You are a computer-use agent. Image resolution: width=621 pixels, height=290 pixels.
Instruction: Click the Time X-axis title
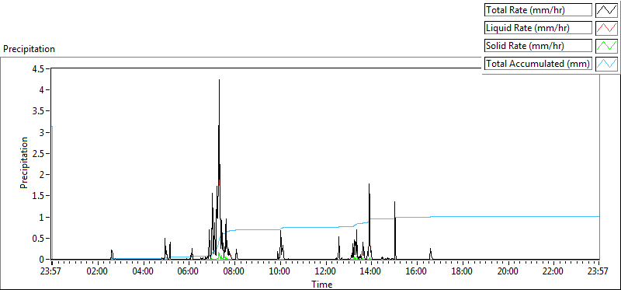pyautogui.click(x=321, y=284)
